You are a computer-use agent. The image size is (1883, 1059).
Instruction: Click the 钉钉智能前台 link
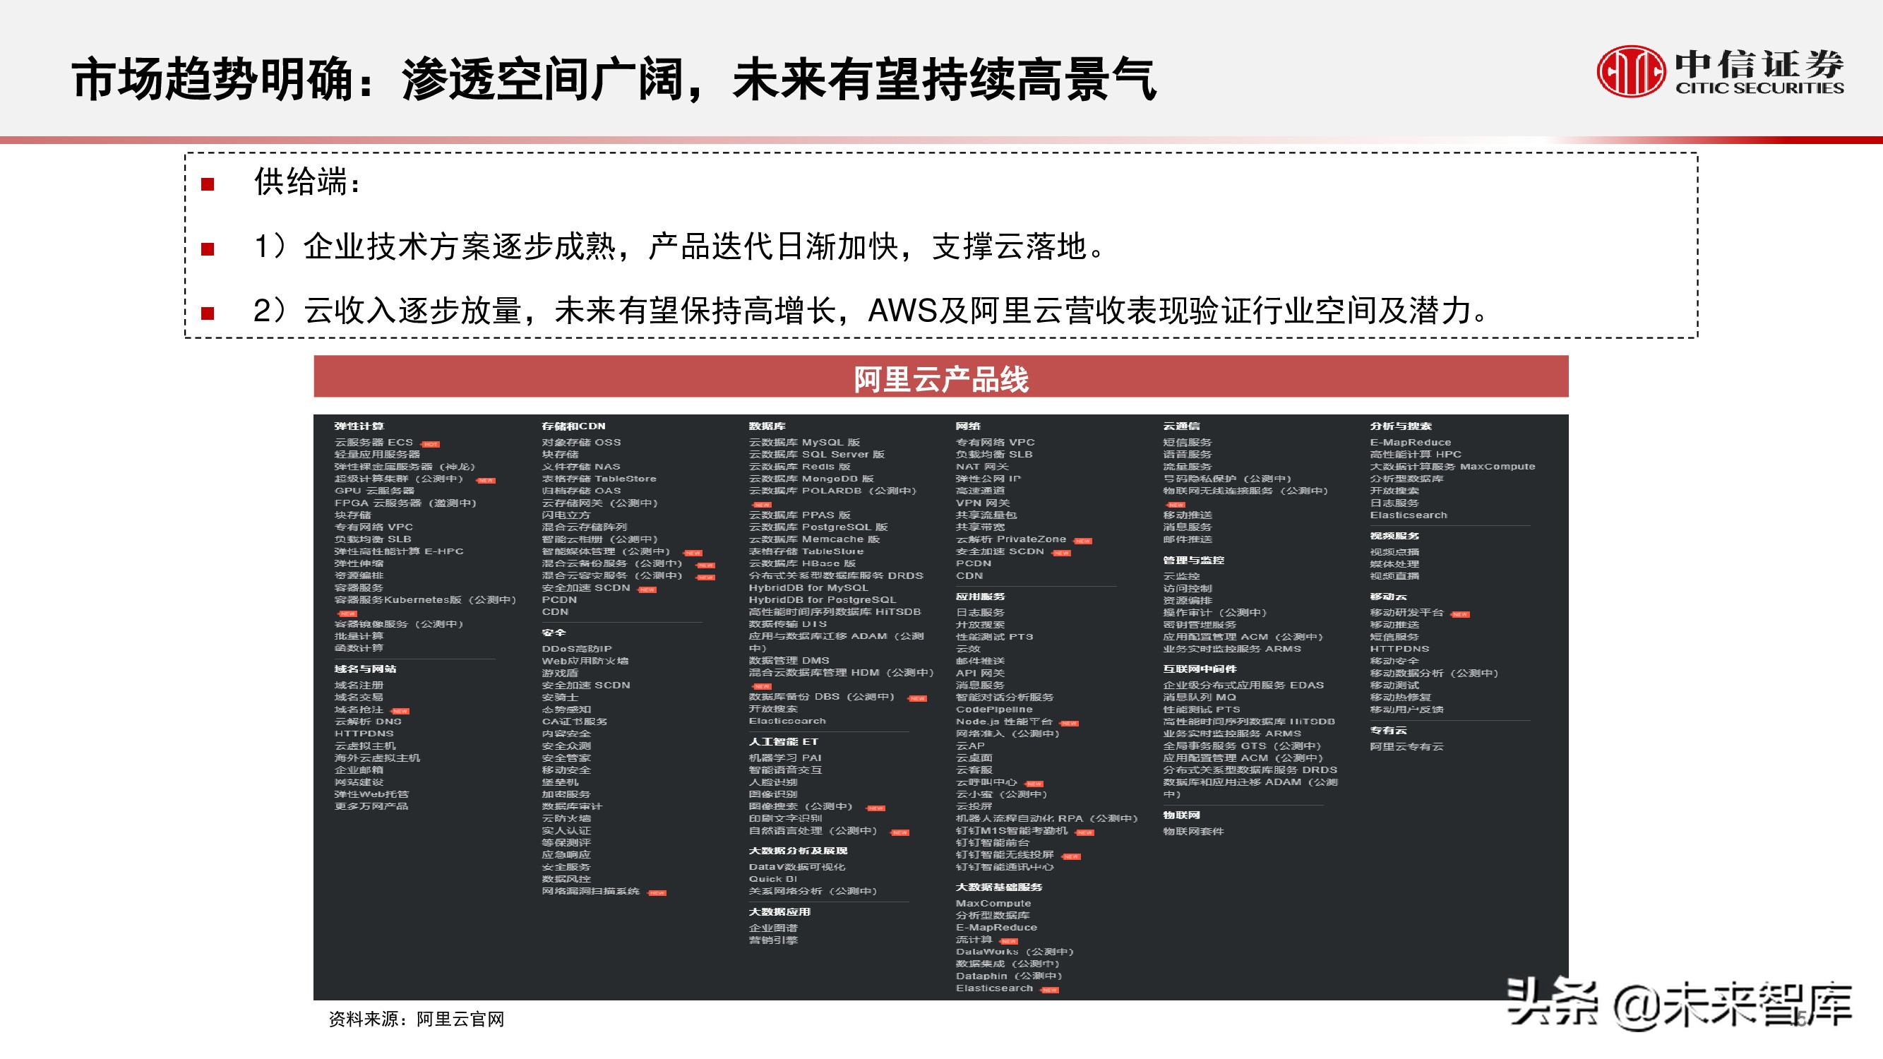click(993, 843)
